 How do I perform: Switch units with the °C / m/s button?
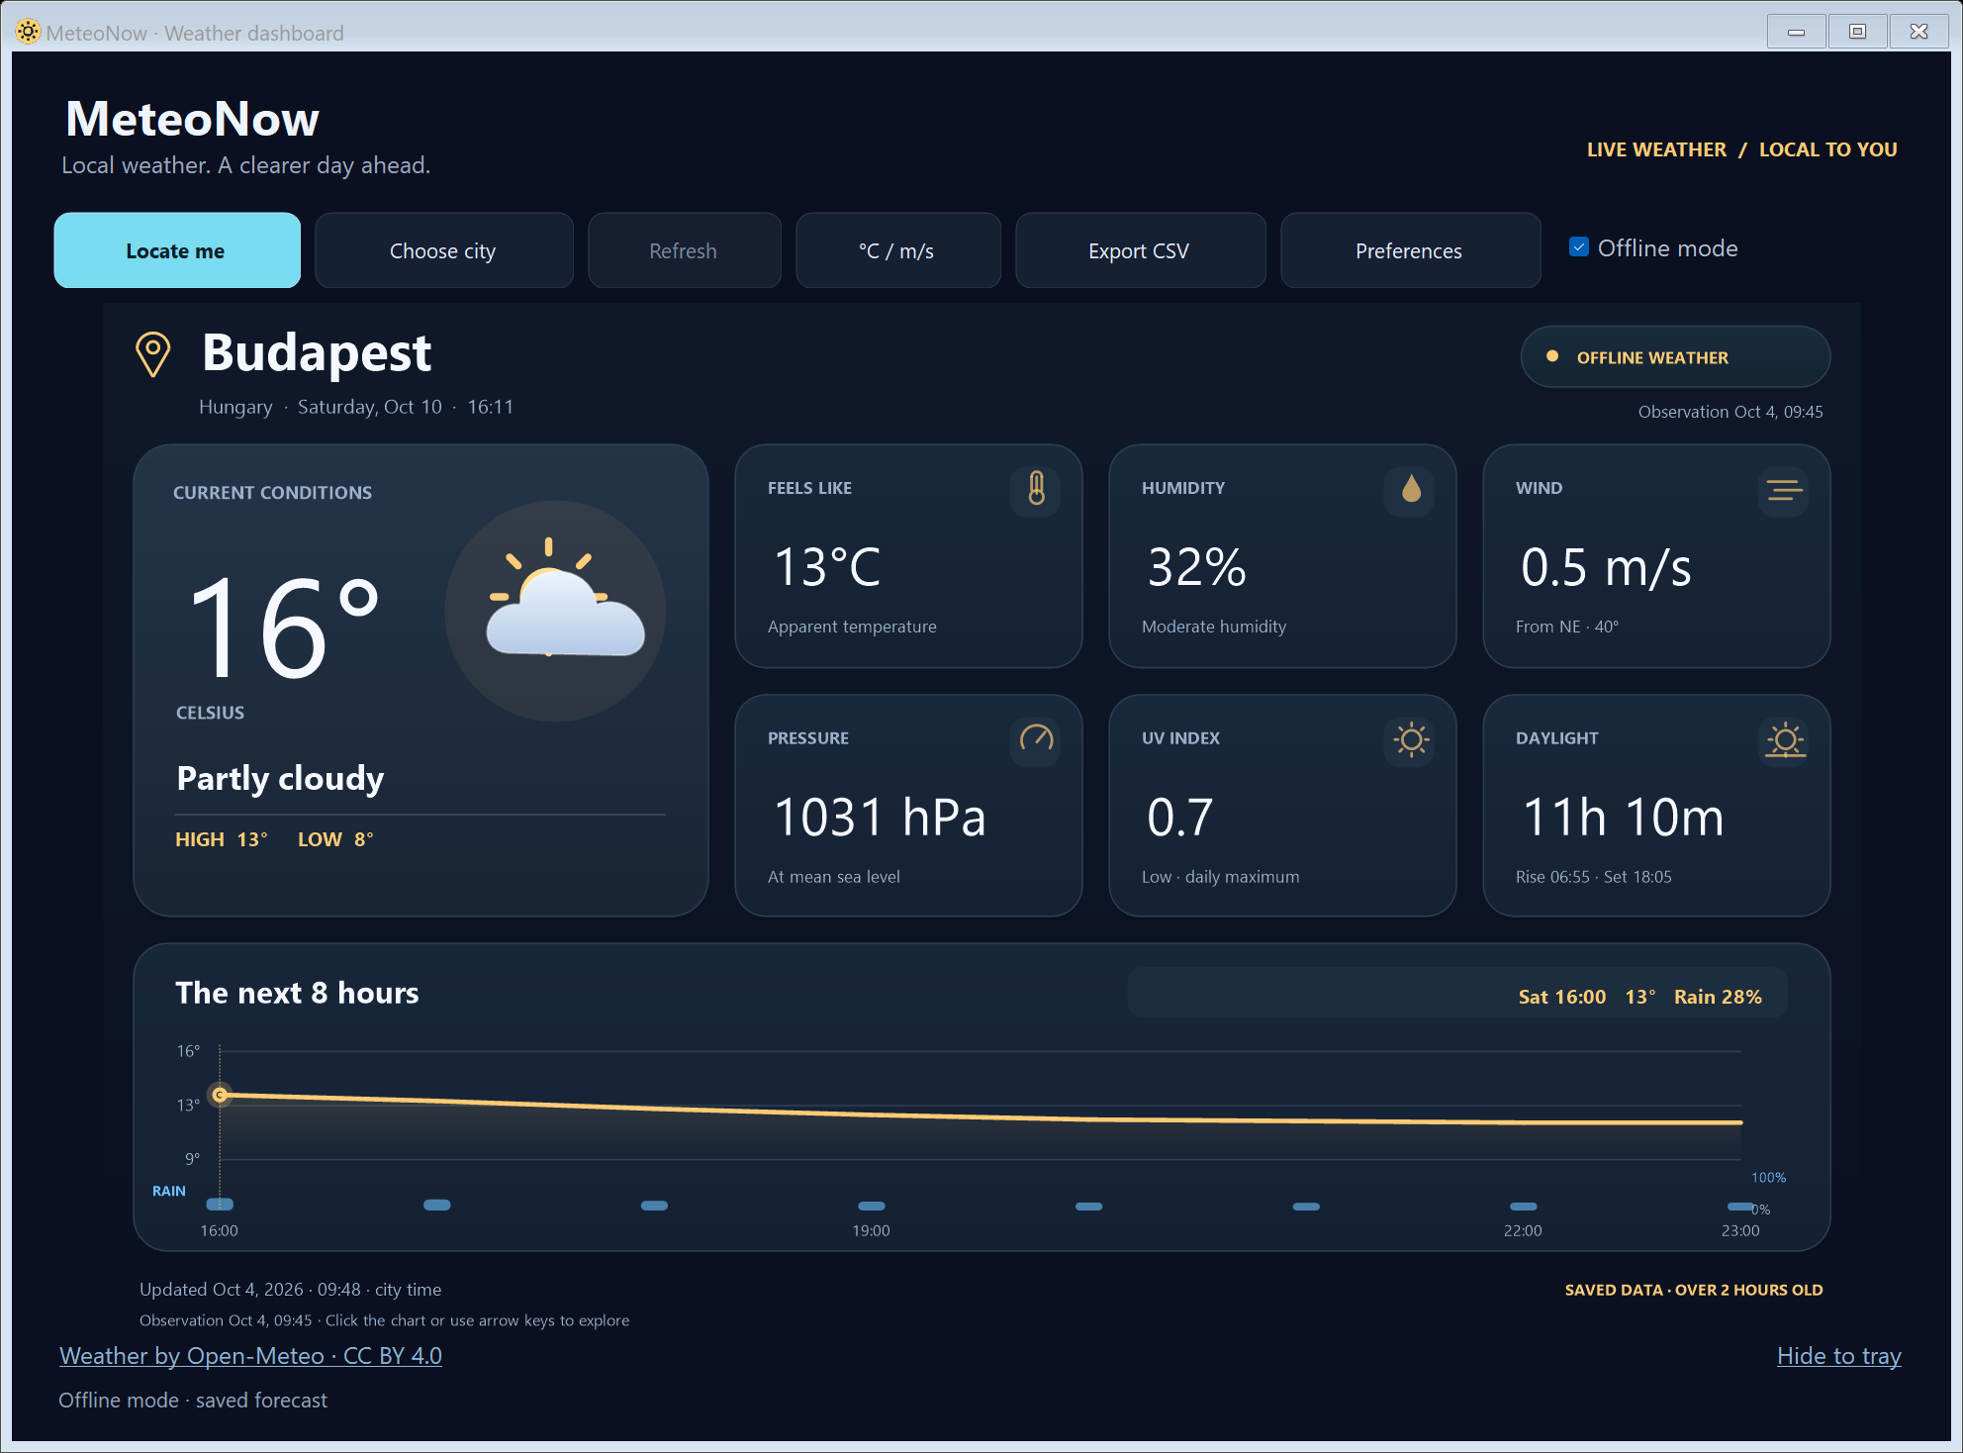tap(897, 250)
